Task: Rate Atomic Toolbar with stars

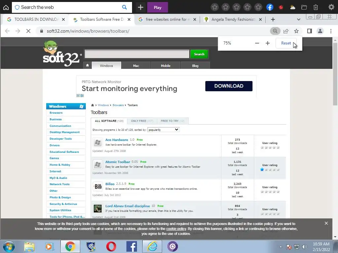Action: 270,170
